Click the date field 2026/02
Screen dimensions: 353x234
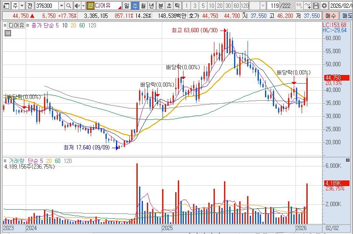pos(341,6)
